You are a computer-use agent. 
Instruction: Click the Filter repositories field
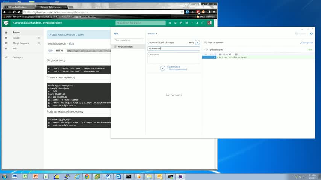point(129,40)
